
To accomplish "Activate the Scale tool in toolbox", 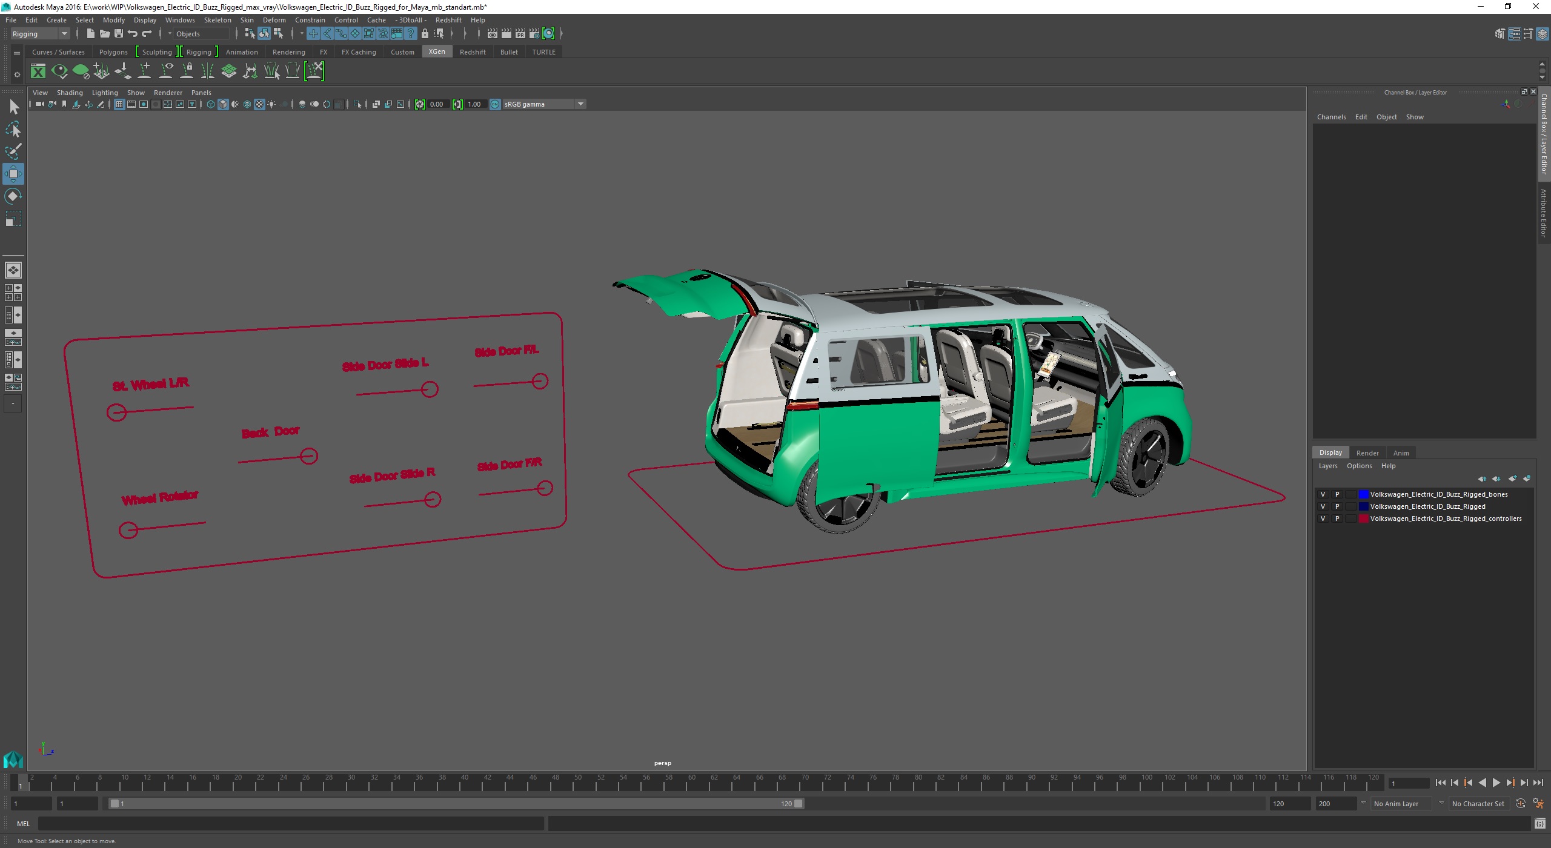I will (x=13, y=219).
